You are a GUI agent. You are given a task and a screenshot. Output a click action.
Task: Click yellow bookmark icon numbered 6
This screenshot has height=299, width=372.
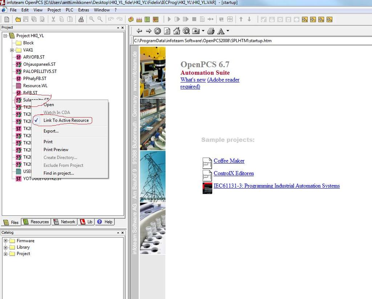click(305, 20)
